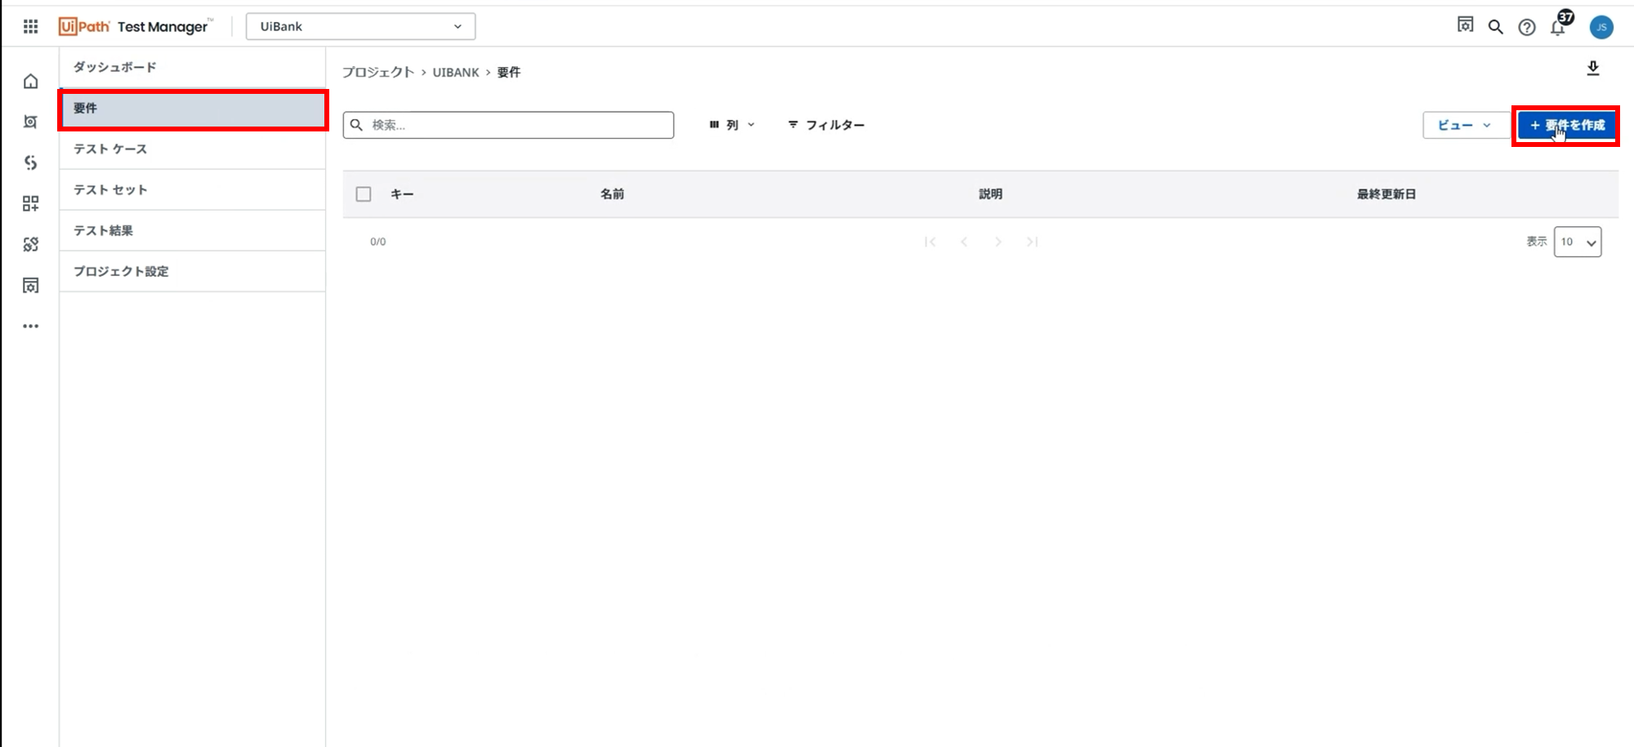The image size is (1634, 747).
Task: Click the 要件を作成 button
Action: click(x=1566, y=125)
